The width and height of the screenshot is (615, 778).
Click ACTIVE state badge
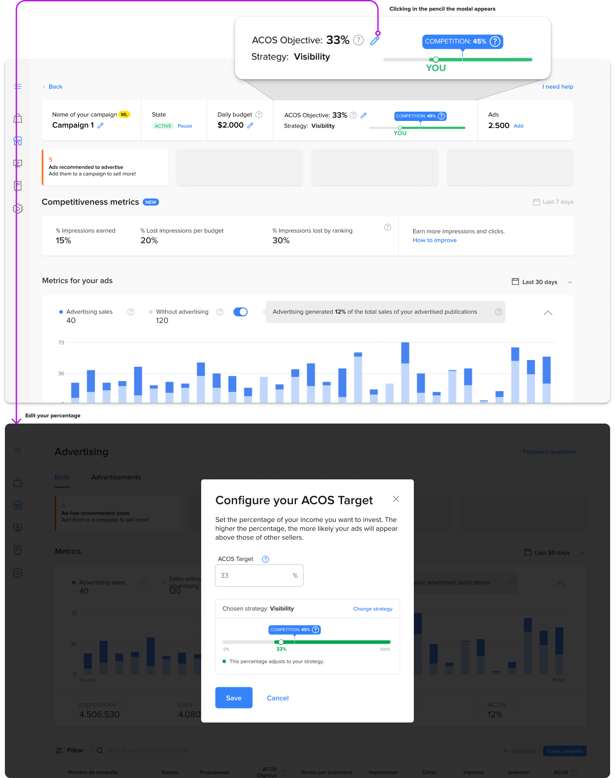coord(163,126)
